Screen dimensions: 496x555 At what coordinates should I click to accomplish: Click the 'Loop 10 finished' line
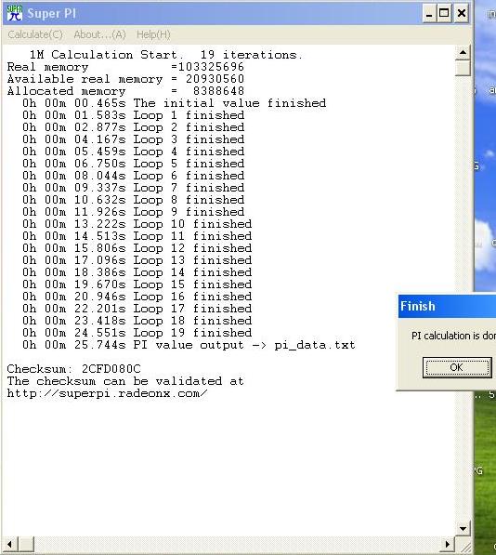coord(137,224)
